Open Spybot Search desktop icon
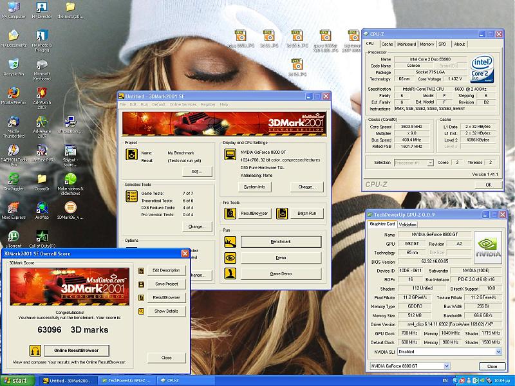Viewport: 515px width, 386px height. pos(70,155)
